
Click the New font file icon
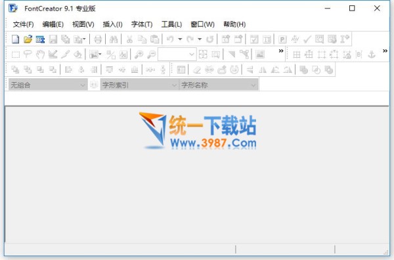tap(15, 39)
